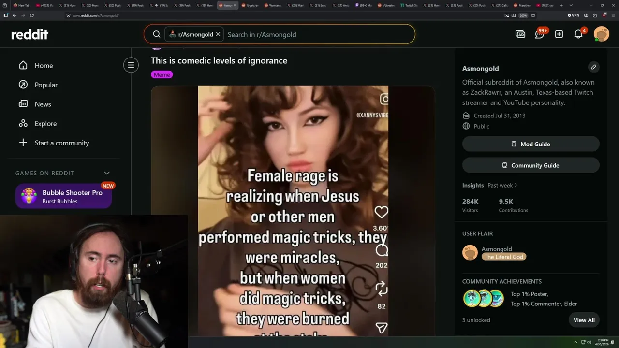Click the community achievements badge icons
The height and width of the screenshot is (348, 619).
tap(484, 298)
